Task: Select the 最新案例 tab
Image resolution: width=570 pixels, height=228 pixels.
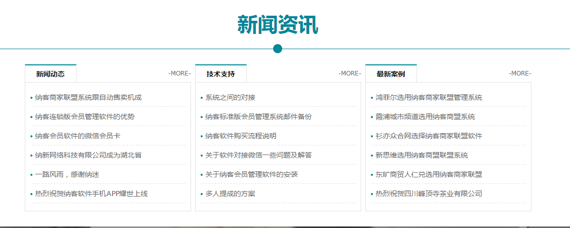Action: pyautogui.click(x=391, y=74)
